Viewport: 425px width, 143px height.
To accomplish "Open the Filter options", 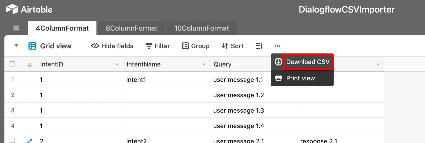I will (x=158, y=46).
